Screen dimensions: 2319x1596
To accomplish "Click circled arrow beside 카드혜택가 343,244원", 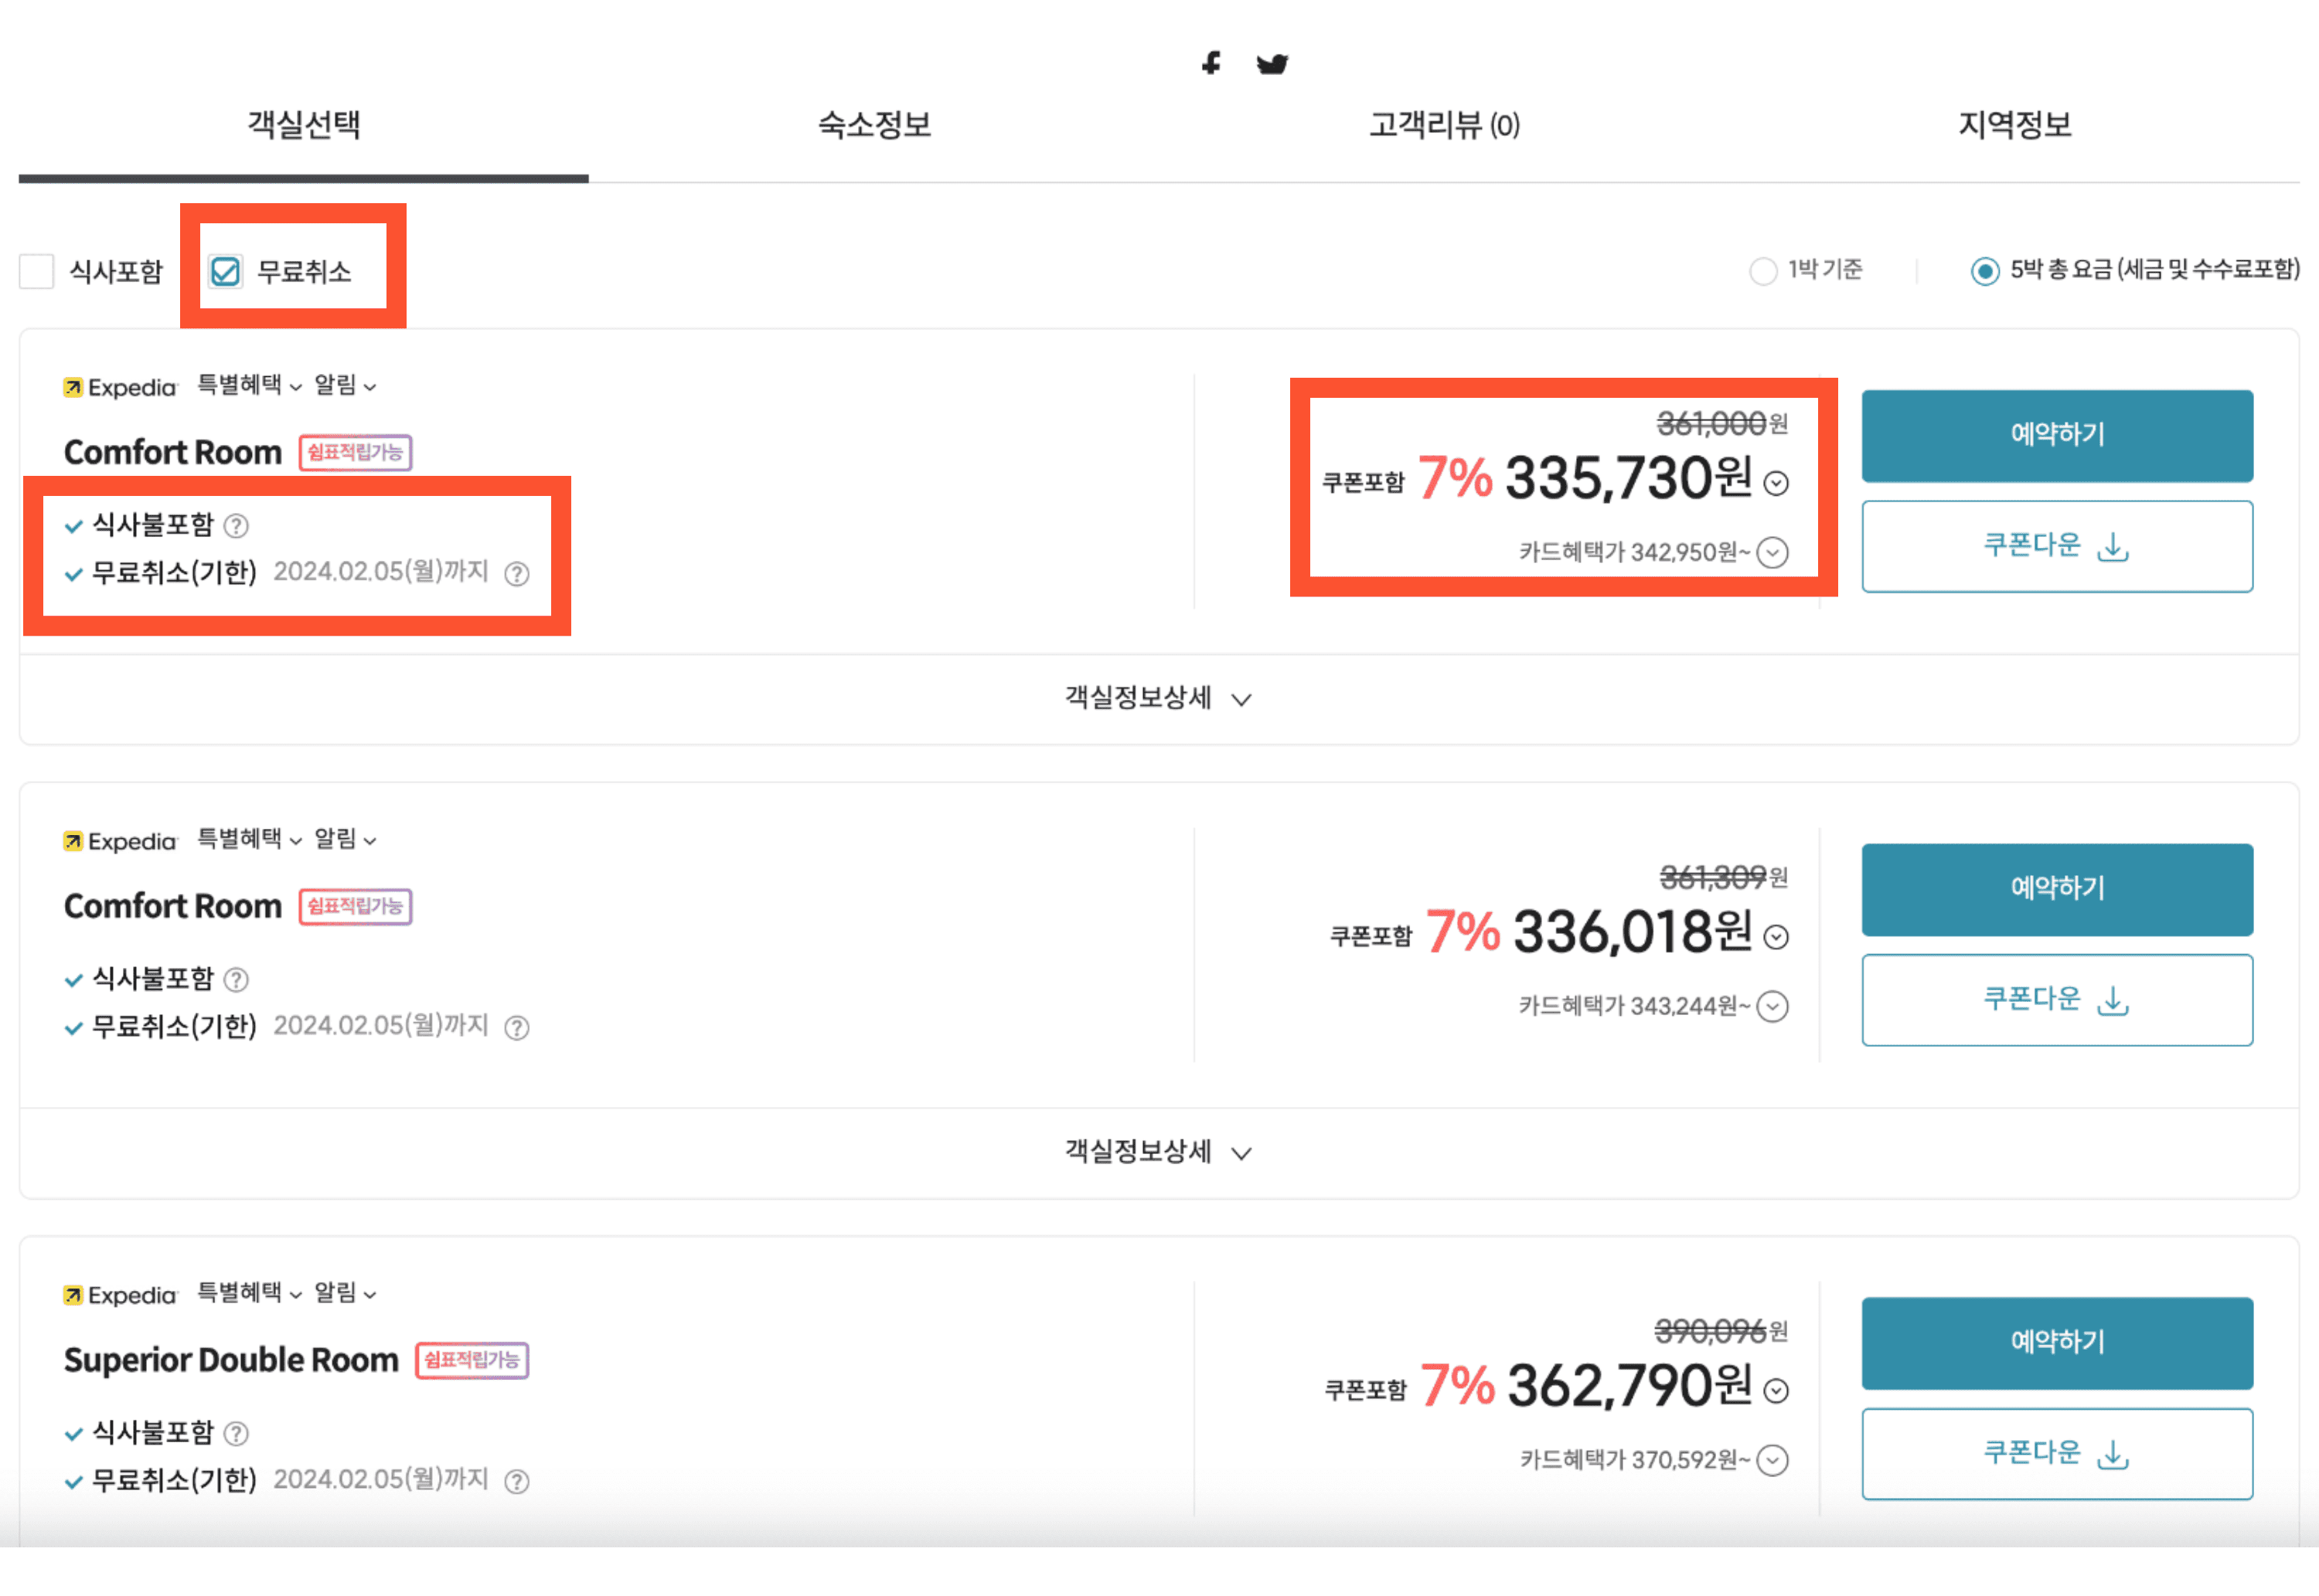I will click(1772, 1006).
